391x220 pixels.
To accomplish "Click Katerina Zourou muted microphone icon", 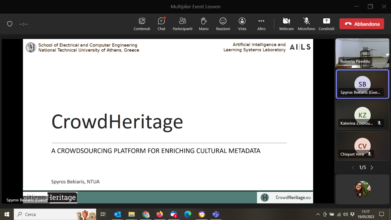I will coord(379,123).
